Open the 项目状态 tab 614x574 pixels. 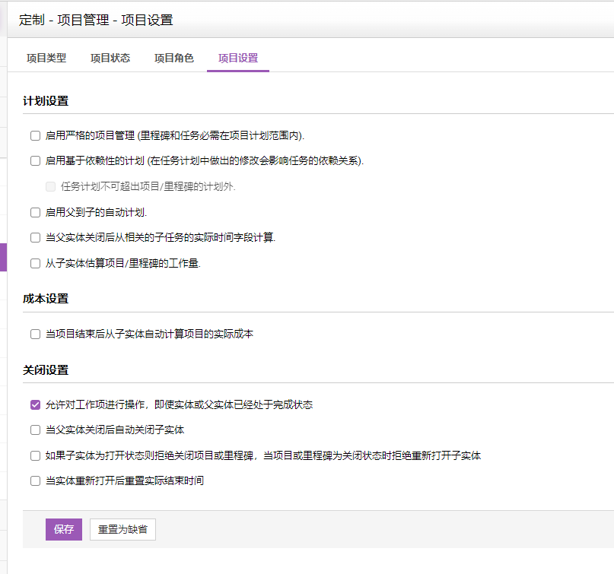tap(110, 58)
